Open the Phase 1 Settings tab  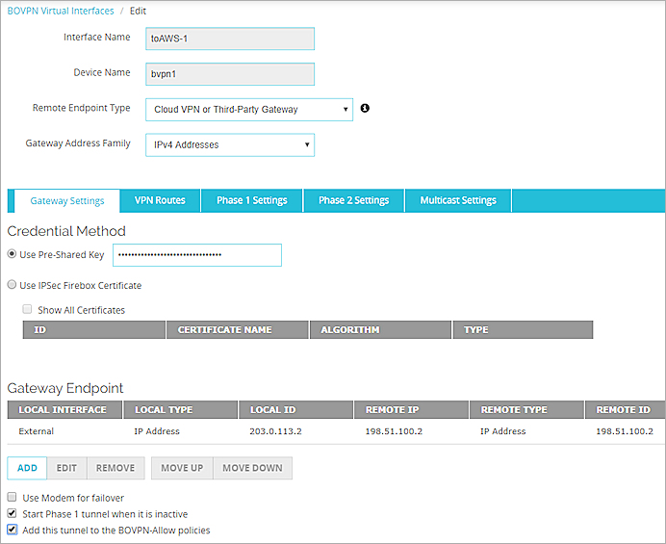[x=251, y=200]
